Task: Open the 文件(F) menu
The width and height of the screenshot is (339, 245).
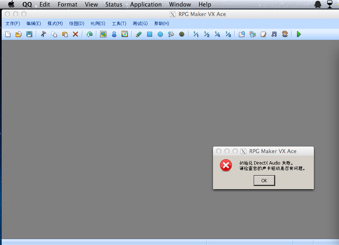Action: click(13, 23)
